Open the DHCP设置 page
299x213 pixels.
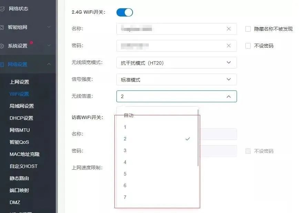pyautogui.click(x=21, y=118)
